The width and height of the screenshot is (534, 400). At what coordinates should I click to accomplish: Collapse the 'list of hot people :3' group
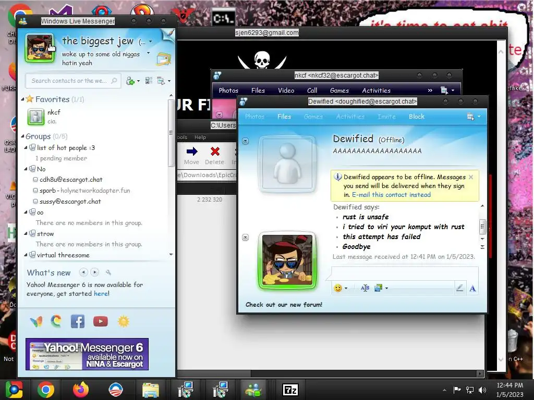pyautogui.click(x=26, y=147)
